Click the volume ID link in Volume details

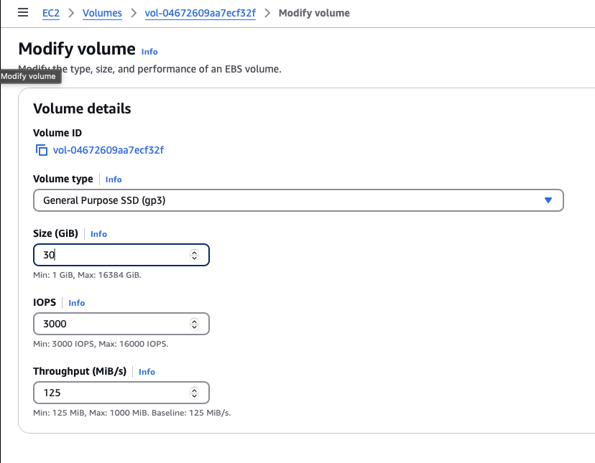[x=109, y=150]
